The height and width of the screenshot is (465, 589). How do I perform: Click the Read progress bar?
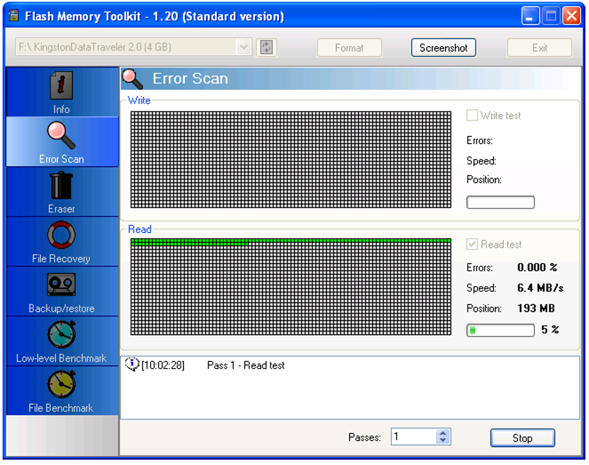500,330
